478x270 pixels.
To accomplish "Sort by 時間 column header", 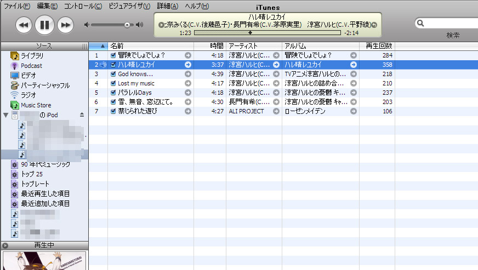I will tap(210, 46).
